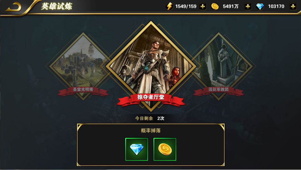Click the 概率掉落 panel heading
301x170 pixels.
(x=151, y=130)
